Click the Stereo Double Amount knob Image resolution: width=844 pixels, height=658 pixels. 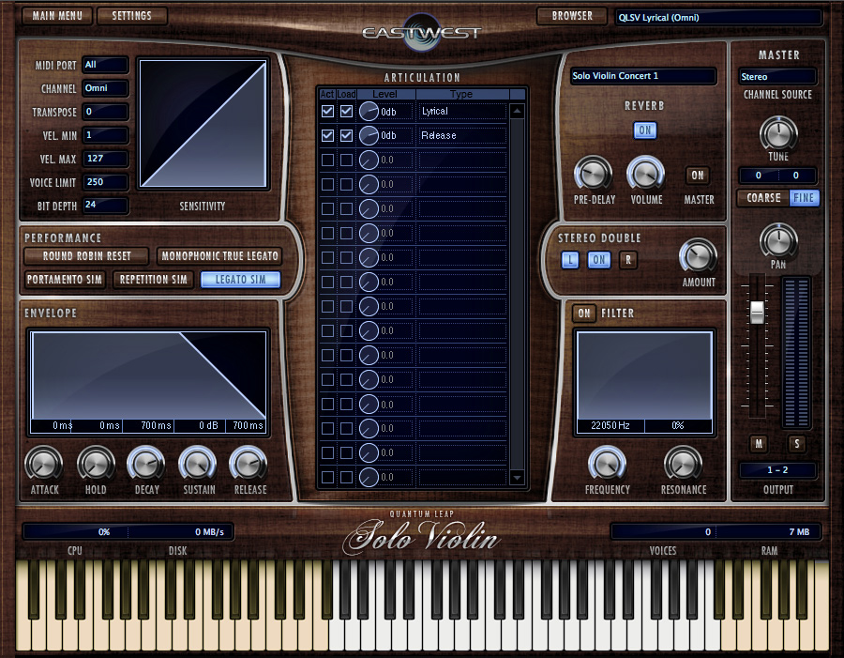click(x=698, y=255)
